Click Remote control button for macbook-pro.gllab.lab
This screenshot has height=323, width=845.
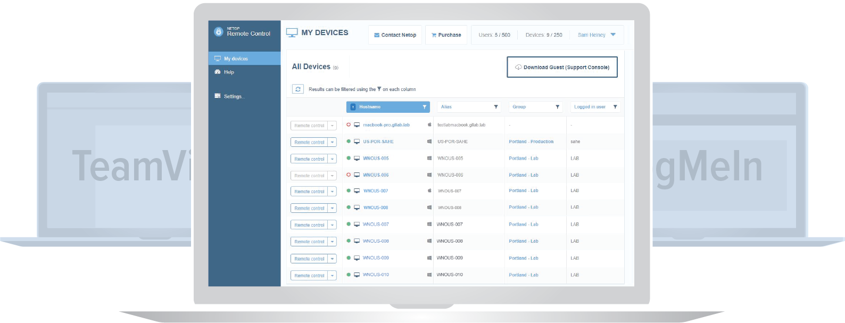tap(309, 126)
